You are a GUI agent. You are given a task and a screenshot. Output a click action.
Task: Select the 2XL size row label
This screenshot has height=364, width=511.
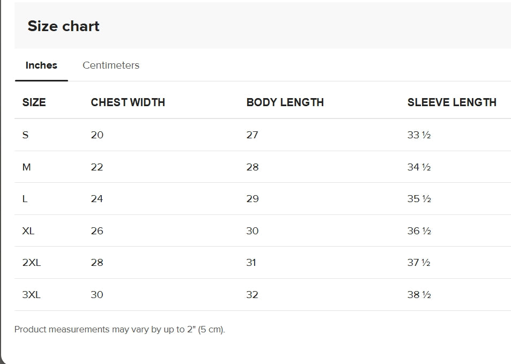coord(31,263)
